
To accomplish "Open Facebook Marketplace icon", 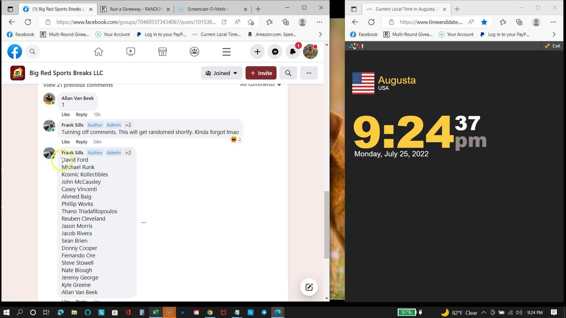I will pos(162,52).
